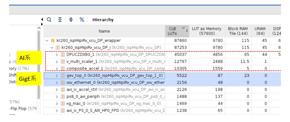The image size is (290, 122).
Task: Click the module icon beside v_multi_scaler_1
Action: coord(63,62)
